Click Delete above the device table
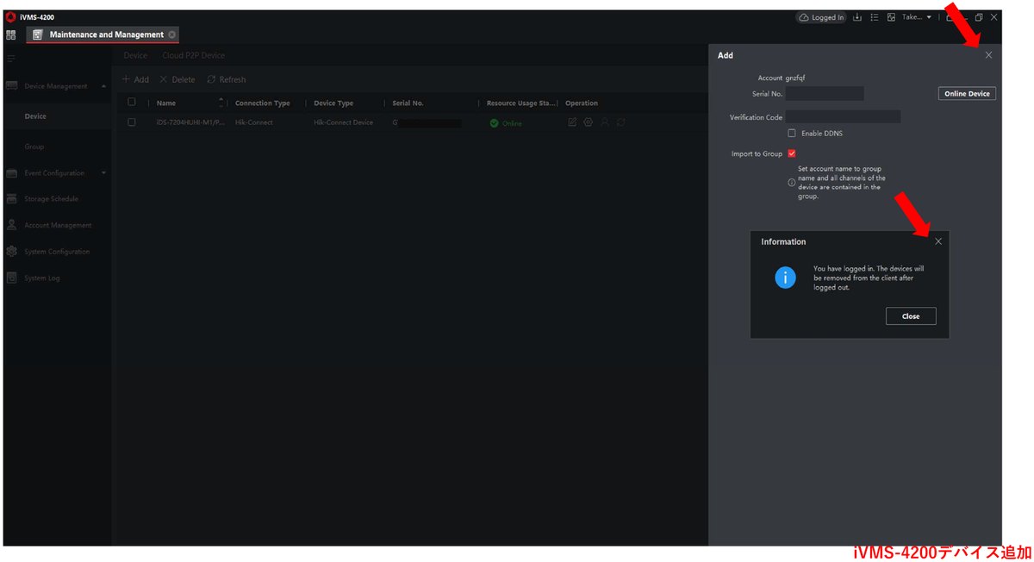The width and height of the screenshot is (1034, 562). pos(178,79)
